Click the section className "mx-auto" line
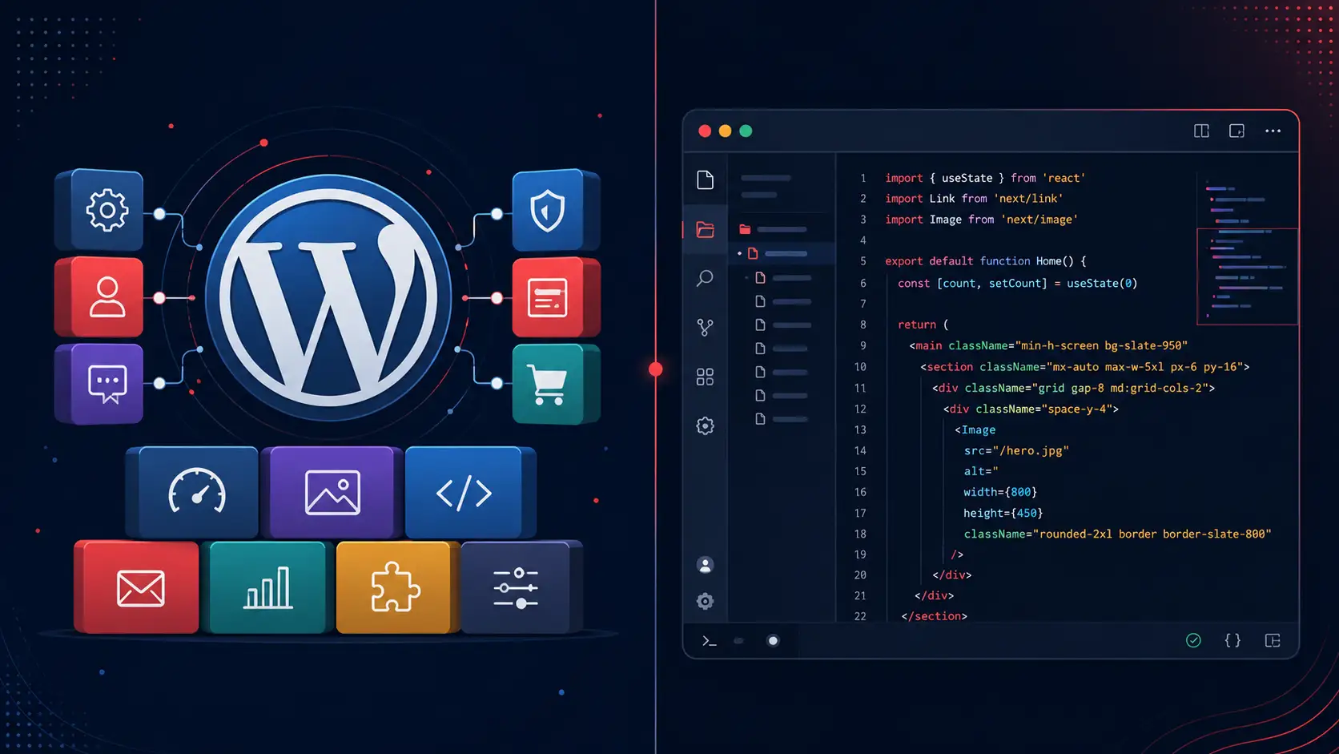1339x754 pixels. pyautogui.click(x=1085, y=367)
